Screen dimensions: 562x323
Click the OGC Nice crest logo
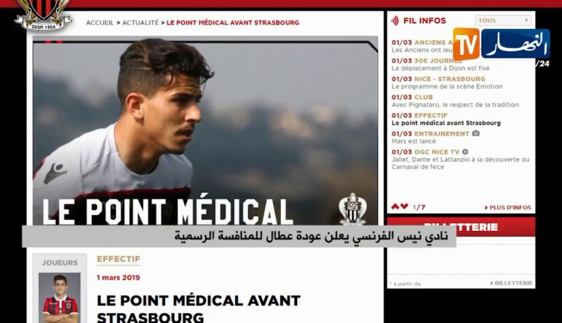pyautogui.click(x=43, y=15)
